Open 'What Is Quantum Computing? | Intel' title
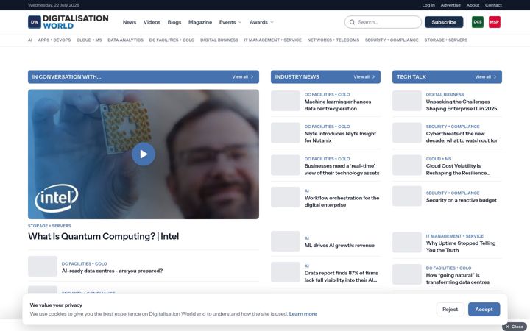Image resolution: width=530 pixels, height=331 pixels. point(104,236)
